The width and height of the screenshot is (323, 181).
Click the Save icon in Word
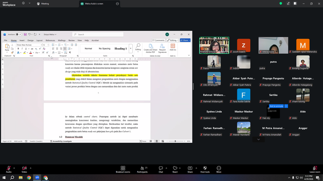(x=25, y=35)
